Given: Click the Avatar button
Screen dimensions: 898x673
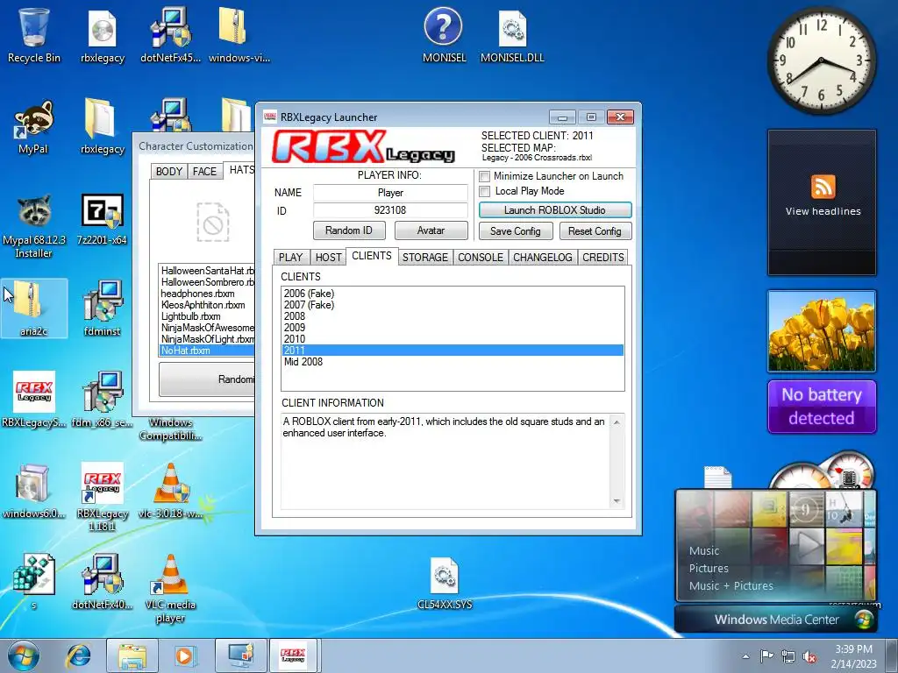Looking at the screenshot, I should click(x=431, y=230).
